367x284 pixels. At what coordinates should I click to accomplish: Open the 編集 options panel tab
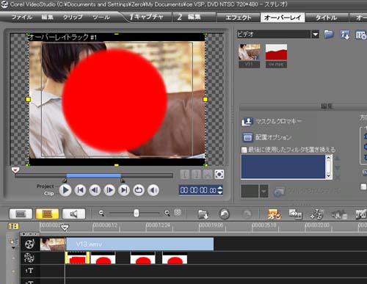point(327,106)
